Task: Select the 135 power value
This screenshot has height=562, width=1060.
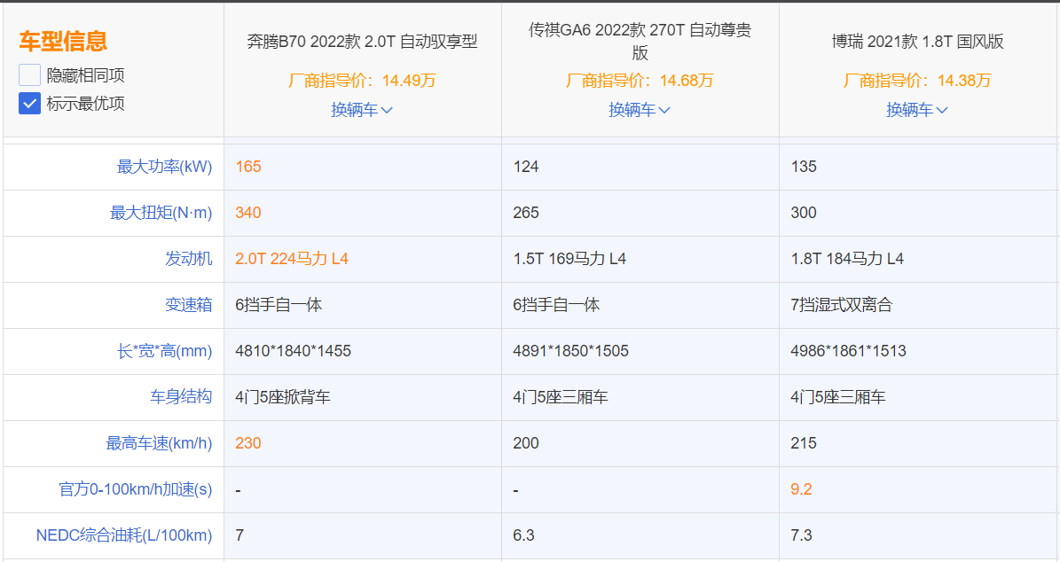Action: point(804,167)
